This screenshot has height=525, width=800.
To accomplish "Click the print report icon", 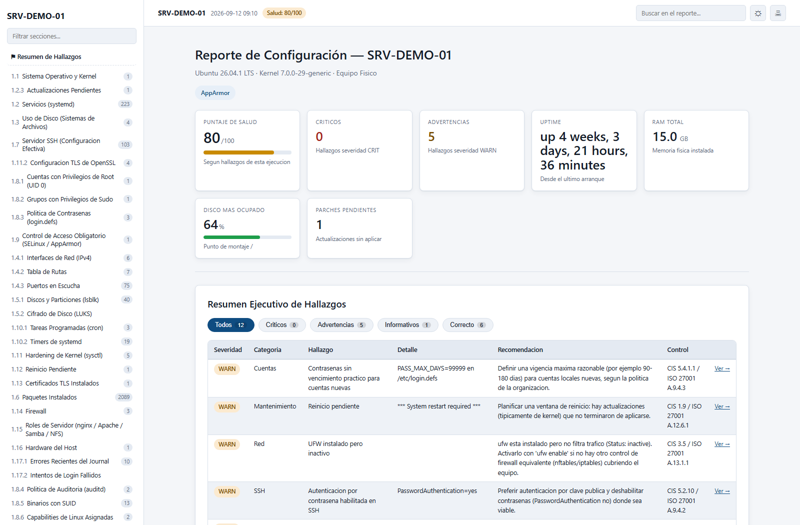I will tap(778, 13).
